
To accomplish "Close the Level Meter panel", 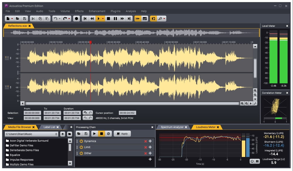I will point(287,26).
